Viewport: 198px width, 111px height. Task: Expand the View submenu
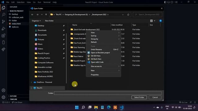pyautogui.click(x=103, y=33)
